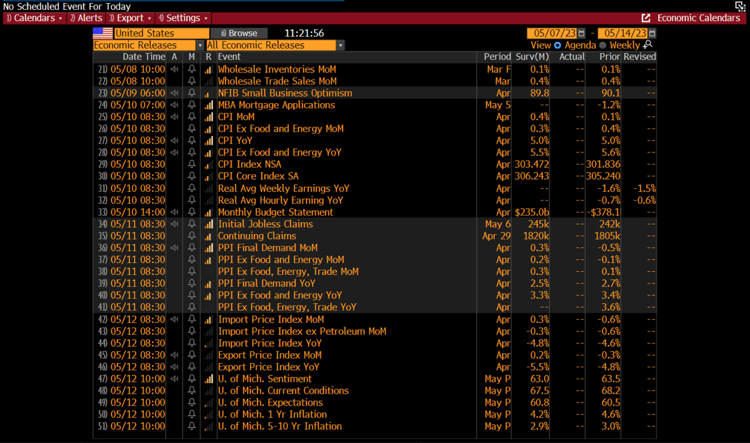Open the Real Avg Hourly Earning YoY event

280,200
